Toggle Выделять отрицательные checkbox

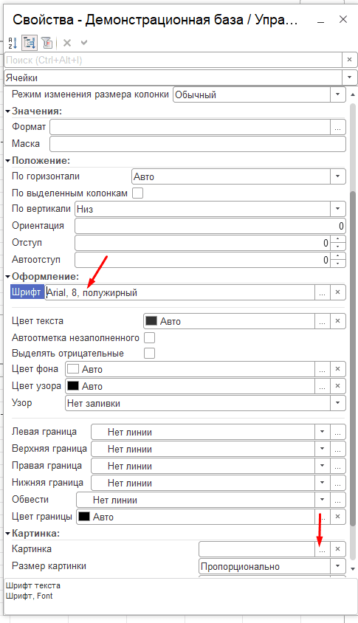[149, 354]
